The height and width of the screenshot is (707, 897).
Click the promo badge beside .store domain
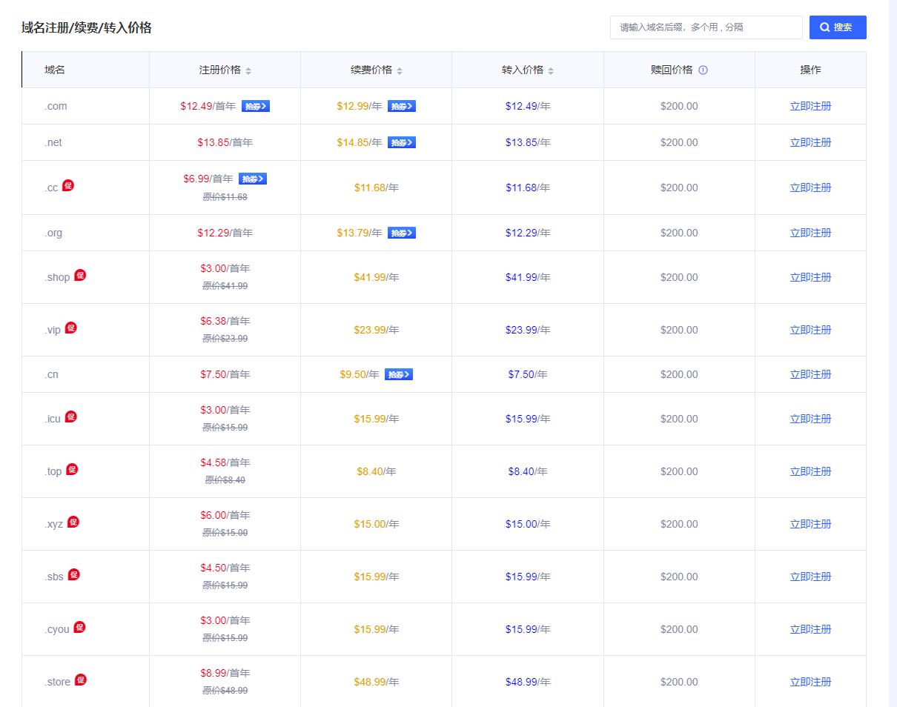click(x=81, y=680)
